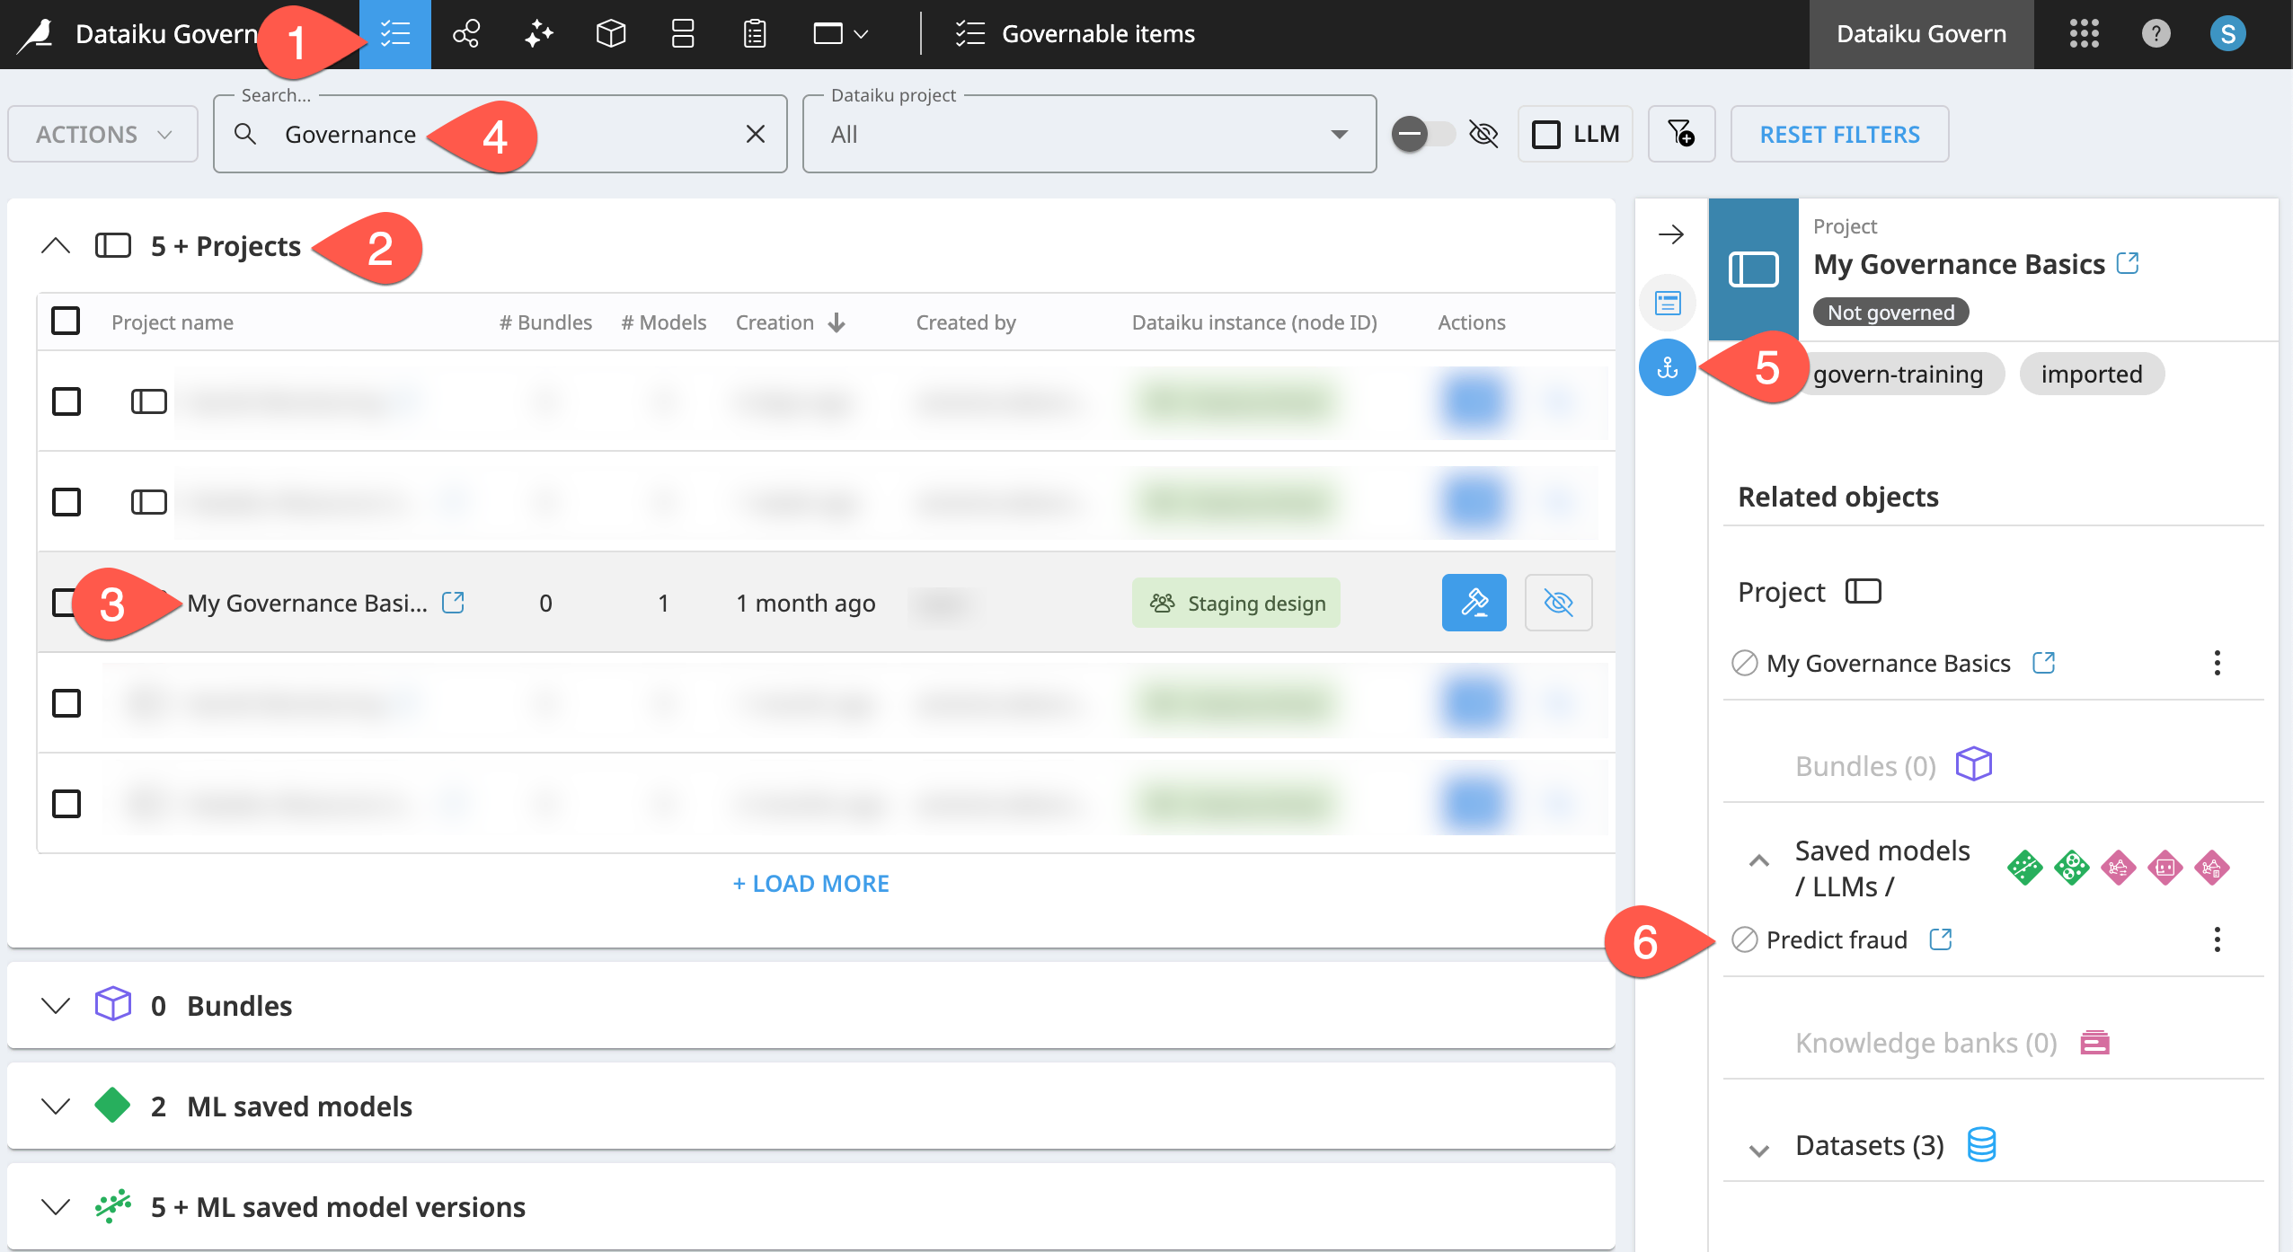Viewport: 2293px width, 1252px height.
Task: Check the fifth project row checkbox
Action: (x=66, y=804)
